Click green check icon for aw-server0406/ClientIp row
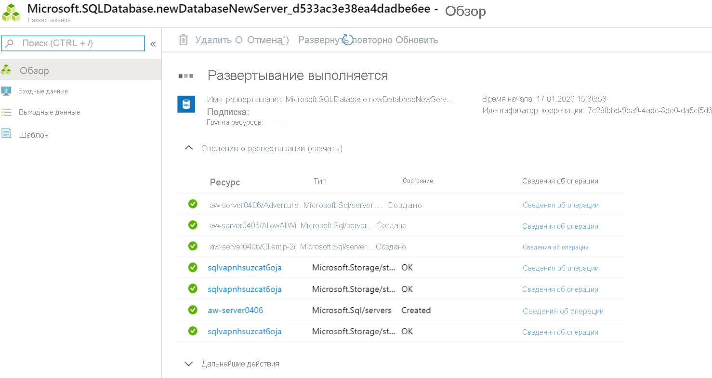The height and width of the screenshot is (378, 712). (x=193, y=246)
